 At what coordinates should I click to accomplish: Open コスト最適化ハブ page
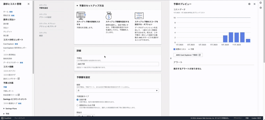coord(10,103)
